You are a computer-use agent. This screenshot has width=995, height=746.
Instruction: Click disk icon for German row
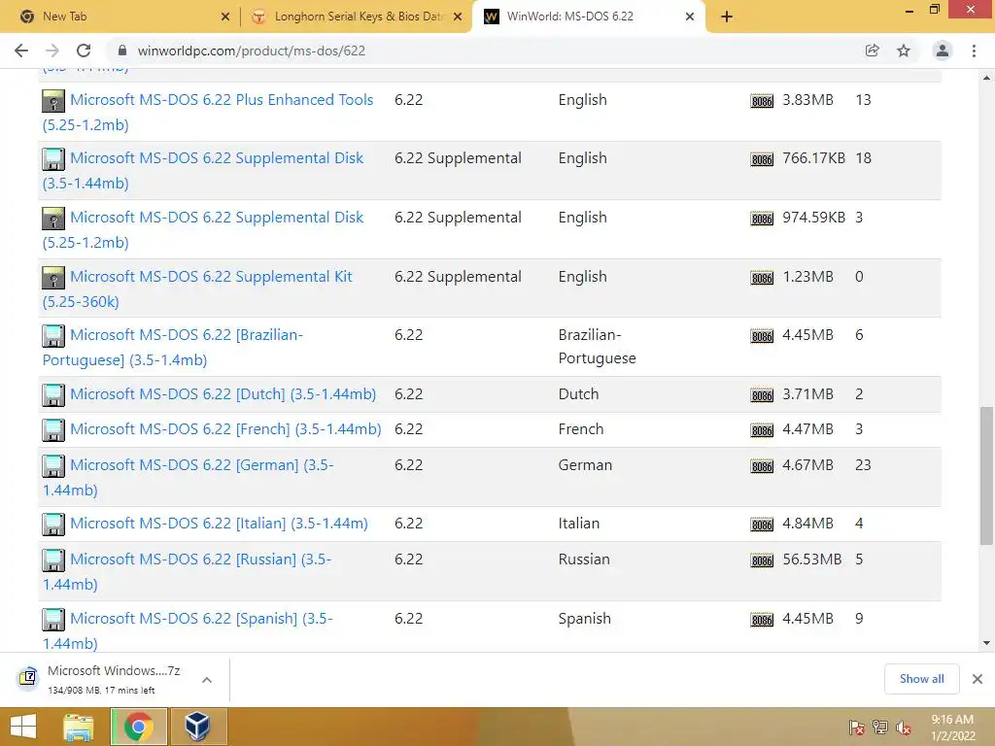coord(53,465)
